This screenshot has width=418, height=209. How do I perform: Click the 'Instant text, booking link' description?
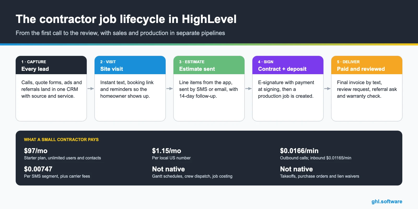[127, 89]
